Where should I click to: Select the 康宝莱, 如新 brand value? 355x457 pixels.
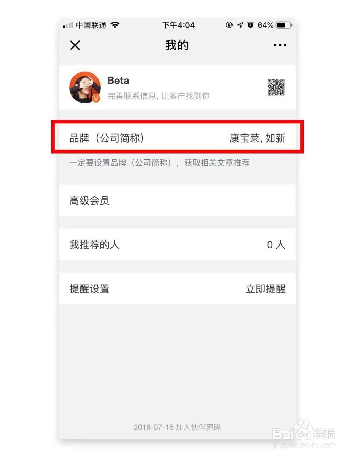(x=257, y=138)
